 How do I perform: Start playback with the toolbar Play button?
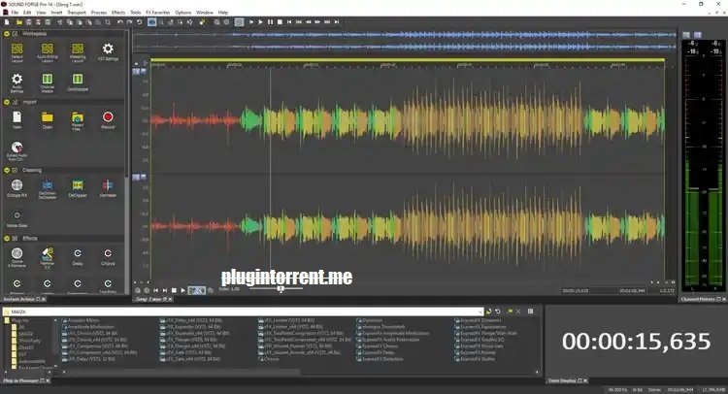(x=260, y=21)
